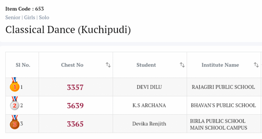Click the silver second-place medal icon

15,105
